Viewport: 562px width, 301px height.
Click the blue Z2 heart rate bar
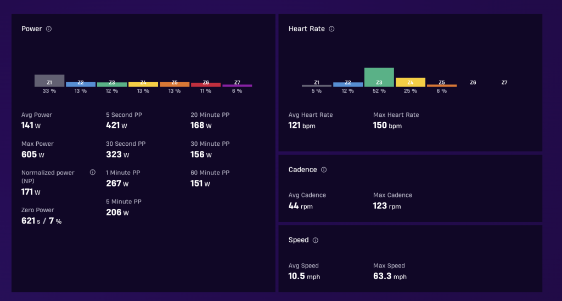click(347, 84)
